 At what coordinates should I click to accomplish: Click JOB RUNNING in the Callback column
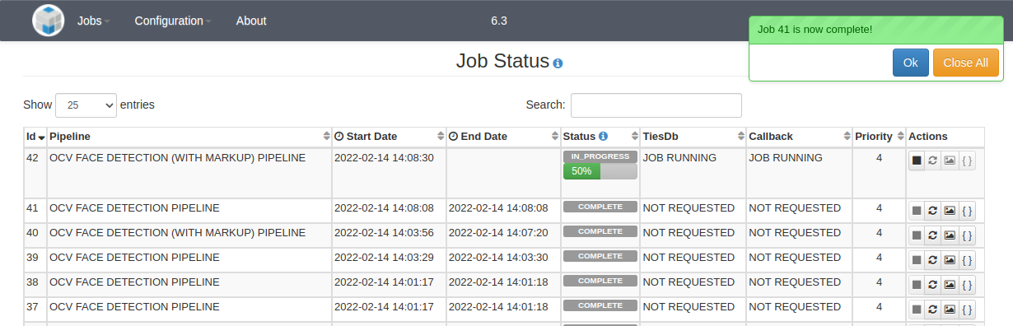click(785, 158)
